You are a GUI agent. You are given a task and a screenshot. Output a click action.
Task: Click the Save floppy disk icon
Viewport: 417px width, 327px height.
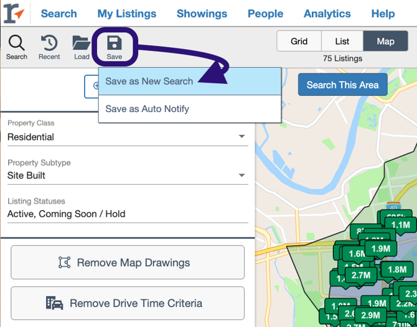pyautogui.click(x=115, y=43)
